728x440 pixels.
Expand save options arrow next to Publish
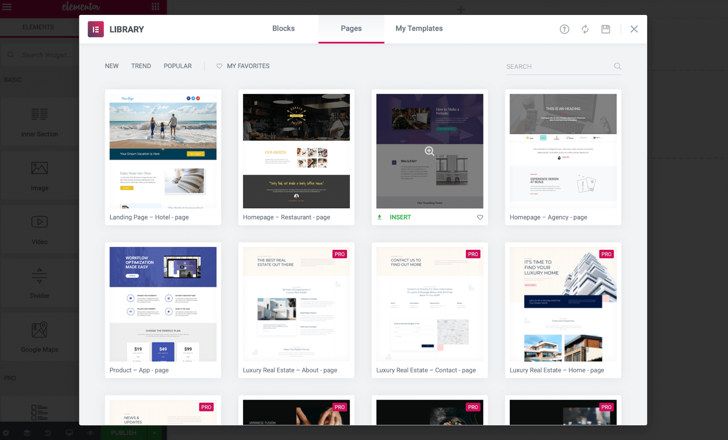[x=154, y=433]
